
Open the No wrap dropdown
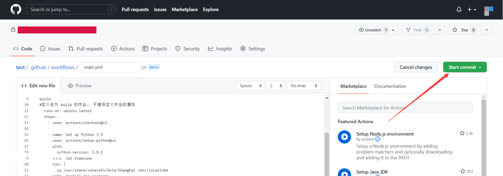pos(303,86)
